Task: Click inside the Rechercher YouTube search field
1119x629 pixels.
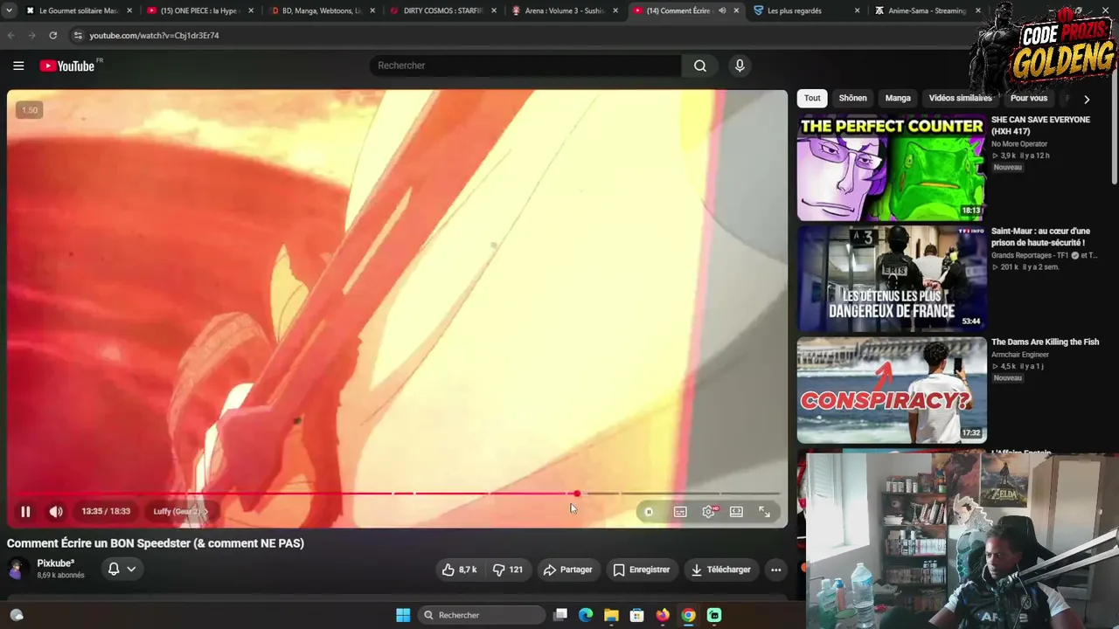Action: click(x=525, y=66)
